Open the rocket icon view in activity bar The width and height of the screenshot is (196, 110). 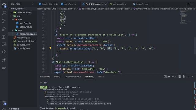tap(4, 60)
